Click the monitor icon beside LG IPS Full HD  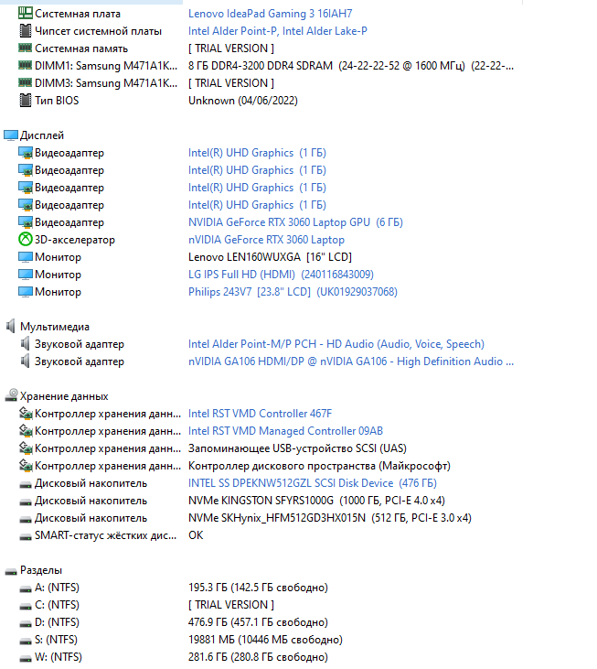click(25, 275)
